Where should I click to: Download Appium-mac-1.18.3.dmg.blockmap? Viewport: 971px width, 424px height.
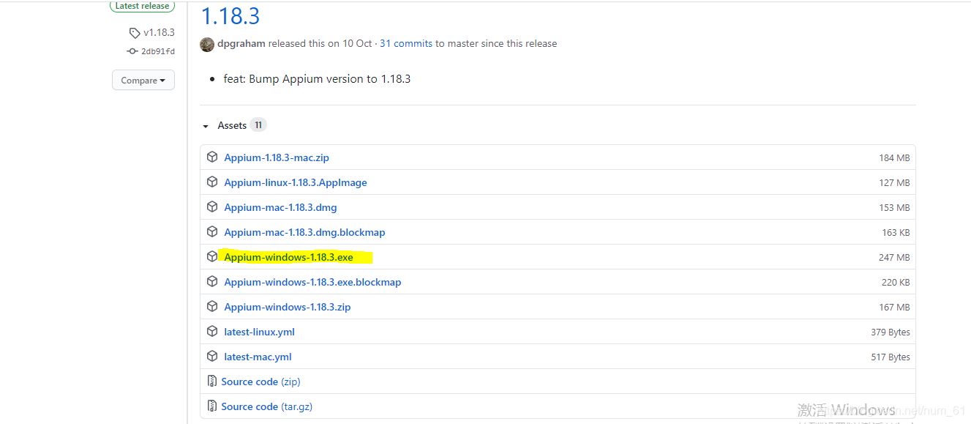305,232
